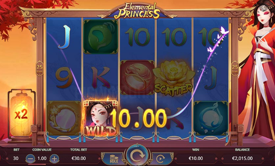Open the right 25 lines indicator
The height and width of the screenshot is (166, 275).
point(235,68)
